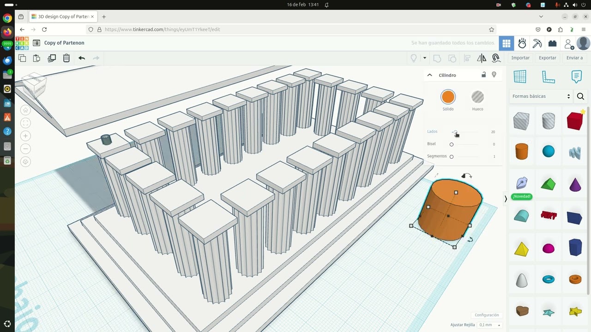The image size is (591, 332).
Task: Click the Segmentos slider handle
Action: tap(452, 157)
